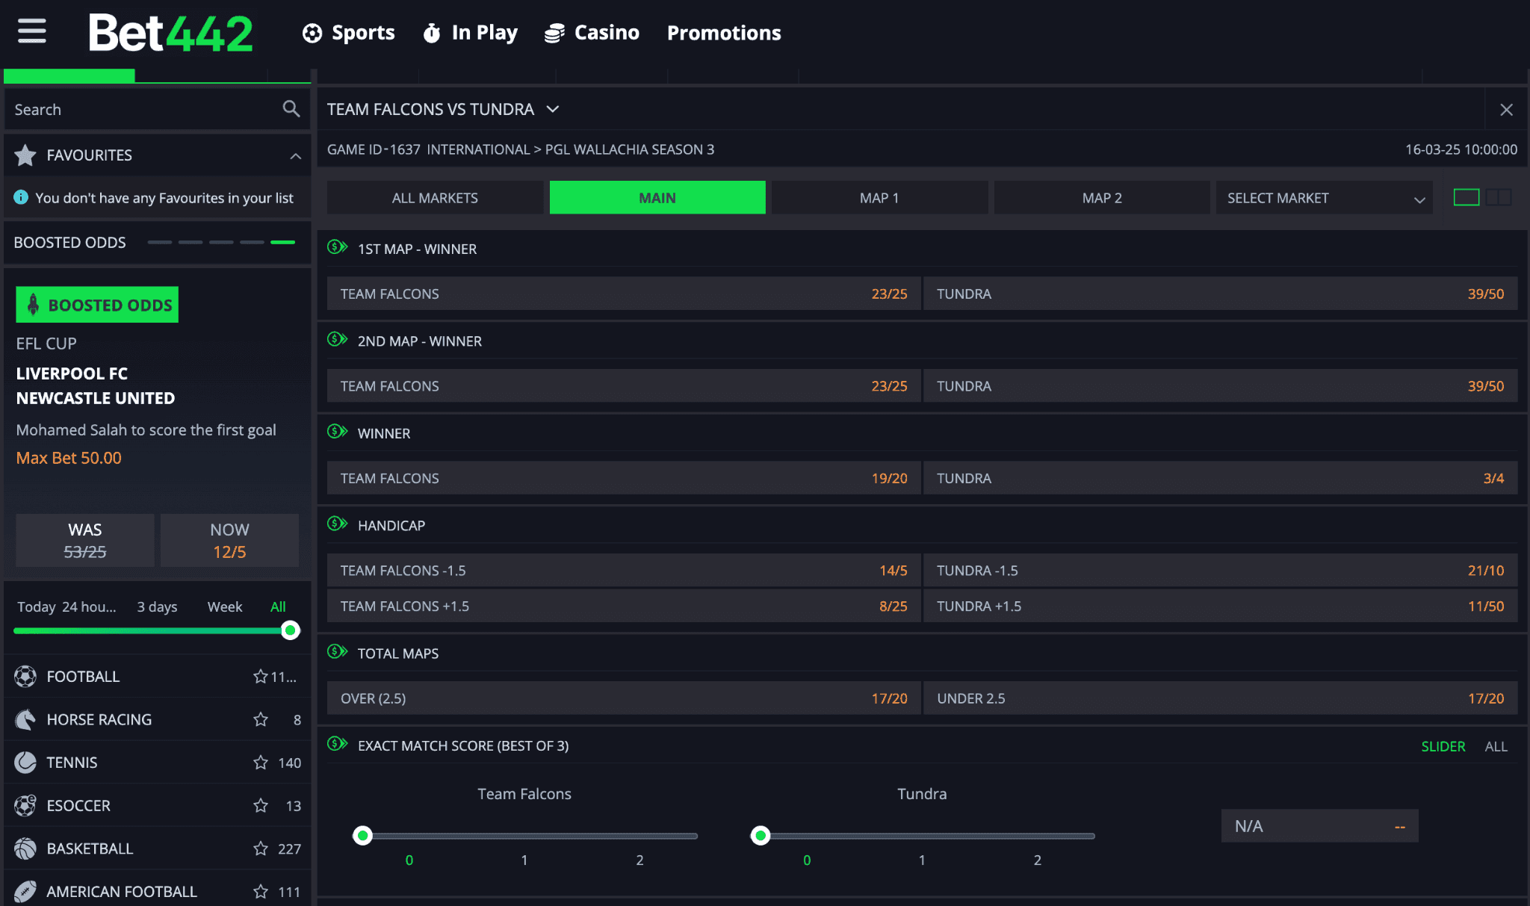Select Tundra +1.5 handicap at 11/50
This screenshot has width=1530, height=906.
coord(1220,606)
